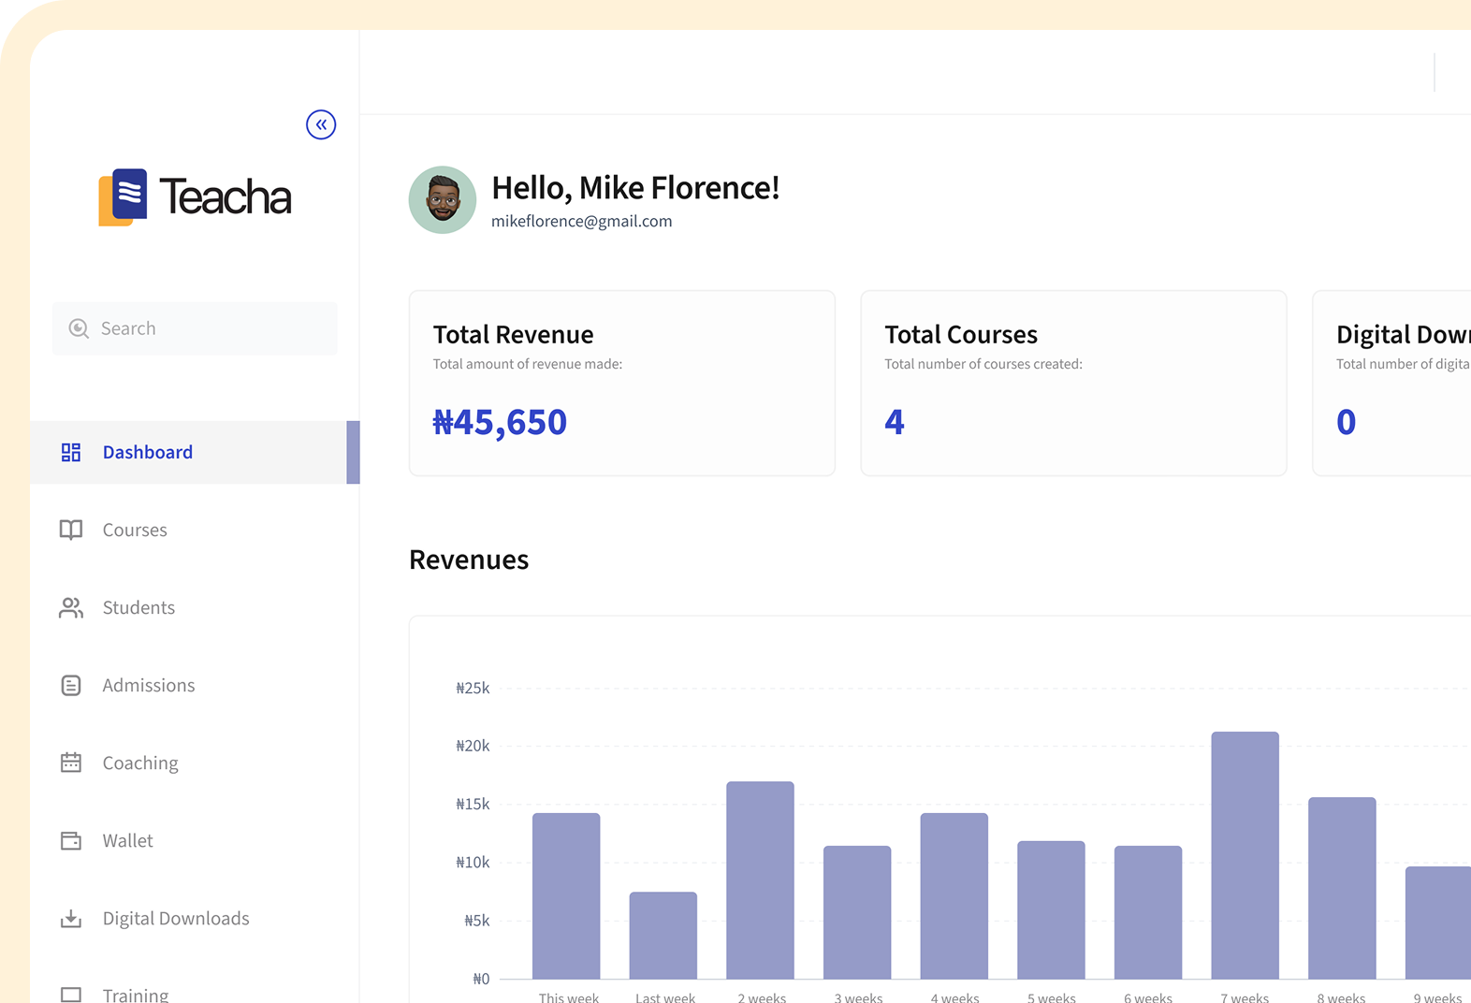Screen dimensions: 1471x1003
Task: Click the tallest 7 weeks revenue bar
Action: pos(1245,855)
